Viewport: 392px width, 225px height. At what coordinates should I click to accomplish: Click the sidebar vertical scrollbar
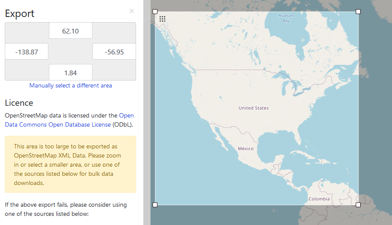(147, 112)
